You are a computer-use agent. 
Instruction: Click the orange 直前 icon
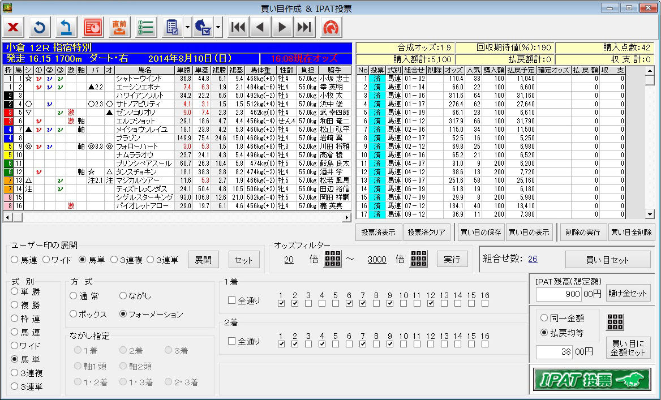(x=119, y=28)
